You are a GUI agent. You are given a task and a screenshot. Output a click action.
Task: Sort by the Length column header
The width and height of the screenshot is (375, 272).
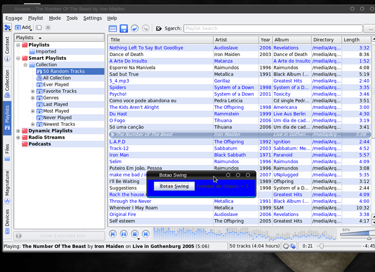[357, 40]
